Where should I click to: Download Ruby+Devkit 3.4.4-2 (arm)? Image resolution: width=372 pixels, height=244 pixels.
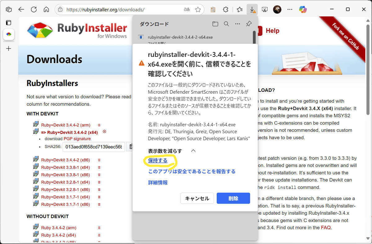pos(66,125)
